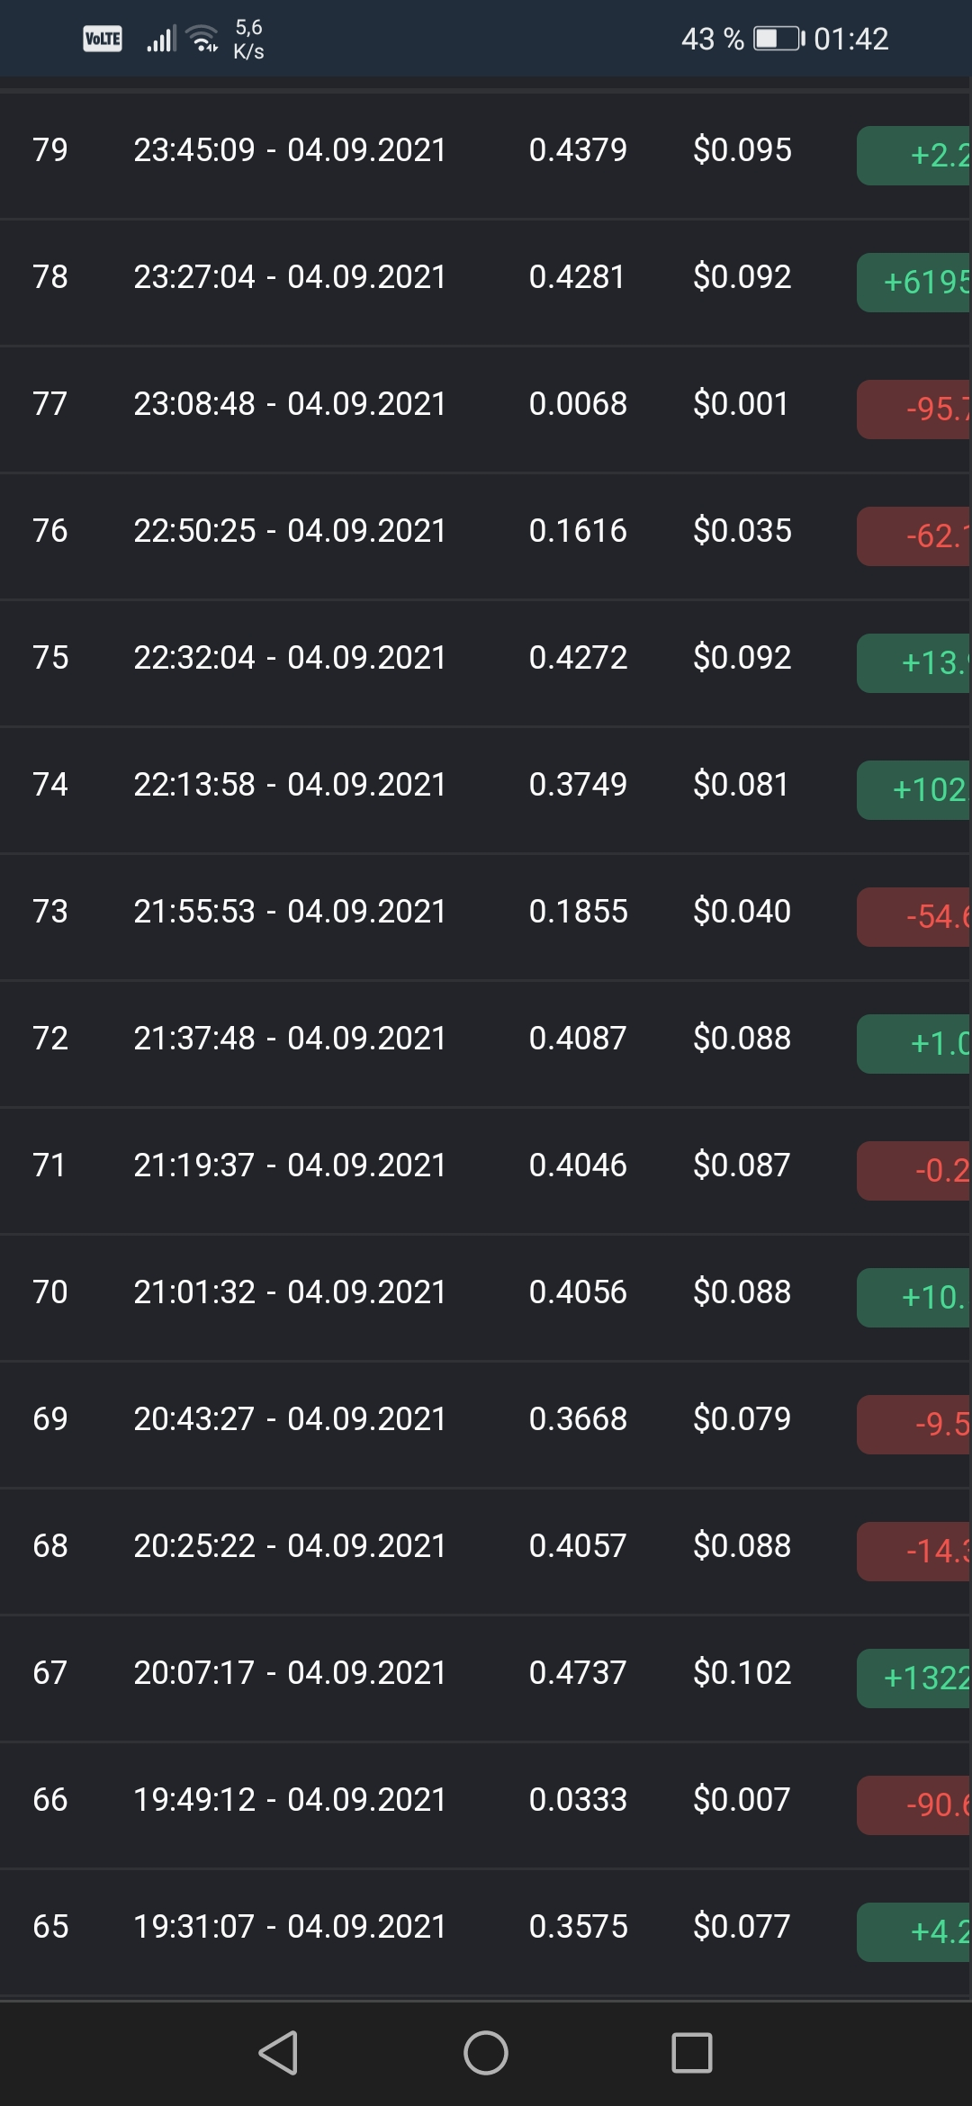972x2106 pixels.
Task: Tap the battery icon in status bar
Action: [779, 39]
